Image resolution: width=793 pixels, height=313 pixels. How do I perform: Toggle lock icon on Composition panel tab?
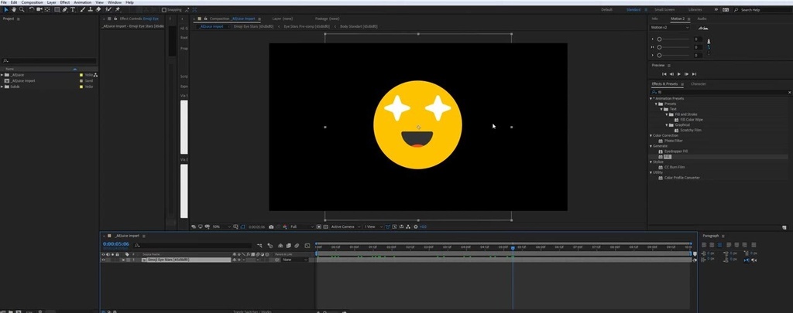coord(206,19)
